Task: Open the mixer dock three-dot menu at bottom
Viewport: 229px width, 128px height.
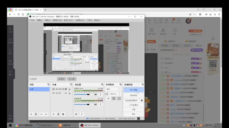Action: (82, 114)
